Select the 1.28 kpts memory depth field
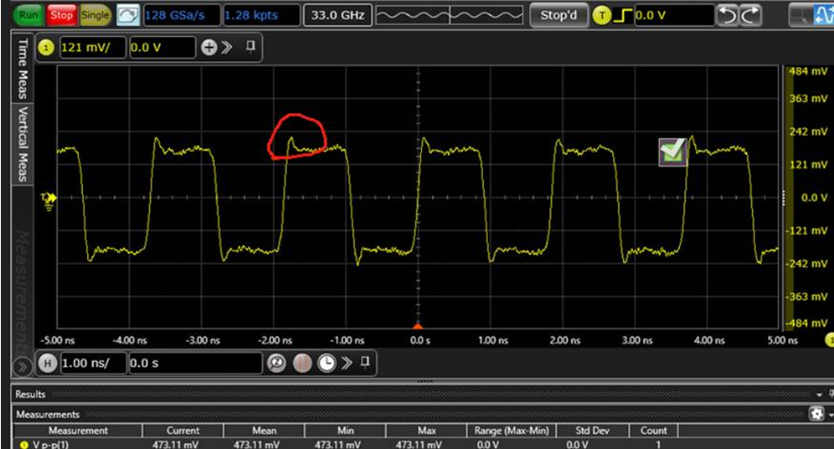The image size is (834, 449). click(x=261, y=15)
